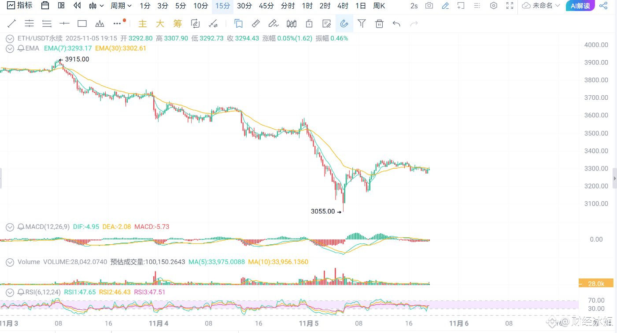Click the 2s refresh interval
This screenshot has height=333, width=617.
[x=414, y=6]
